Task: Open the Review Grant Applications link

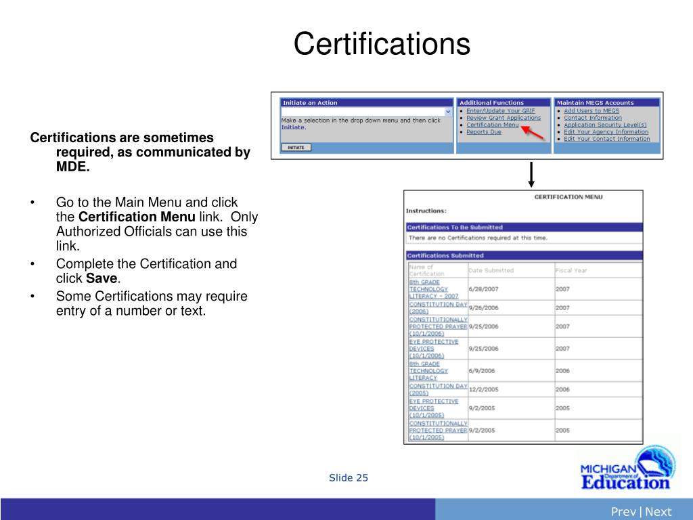Action: [504, 118]
